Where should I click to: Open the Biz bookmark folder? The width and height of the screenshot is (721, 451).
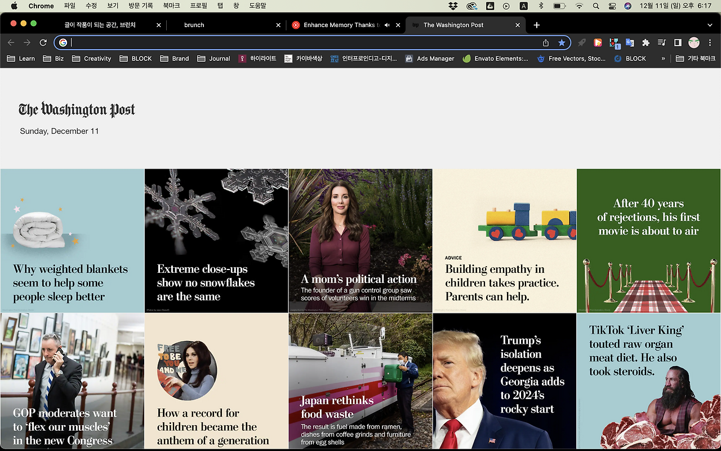pos(53,59)
